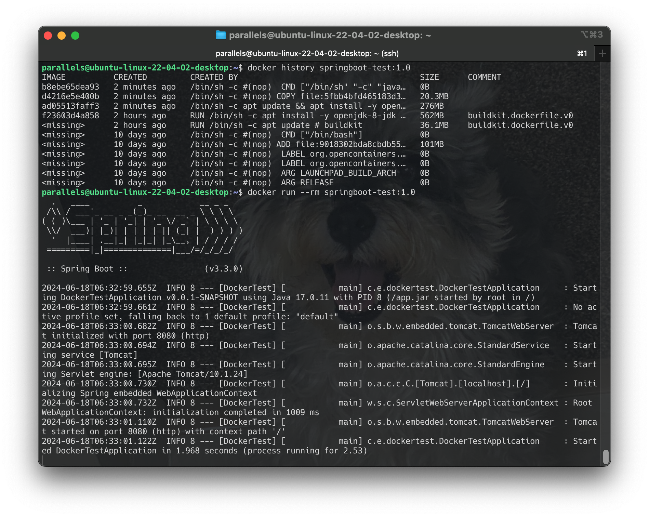Click the IMAGE column header

54,77
